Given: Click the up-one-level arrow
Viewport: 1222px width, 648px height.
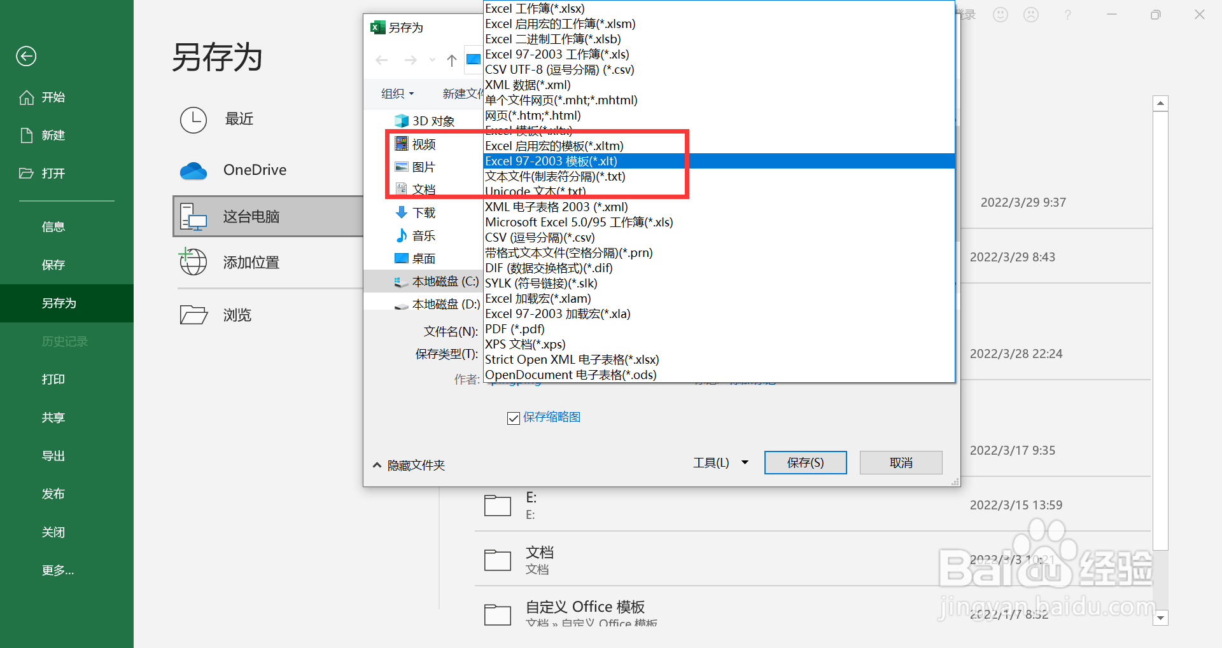Looking at the screenshot, I should click(452, 60).
